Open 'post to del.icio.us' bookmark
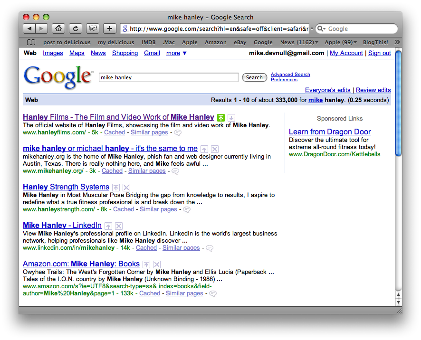This screenshot has width=421, height=340. 67,42
